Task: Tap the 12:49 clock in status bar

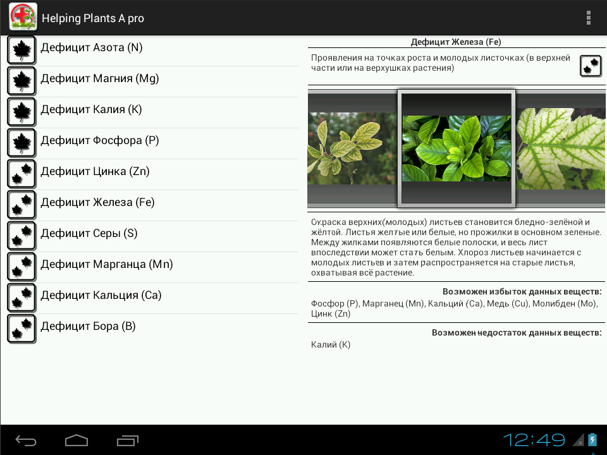Action: click(534, 440)
